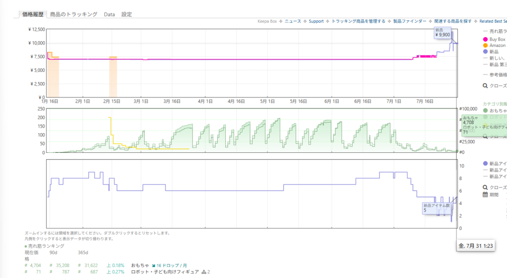Click the orange Amazon color dot

(x=485, y=46)
